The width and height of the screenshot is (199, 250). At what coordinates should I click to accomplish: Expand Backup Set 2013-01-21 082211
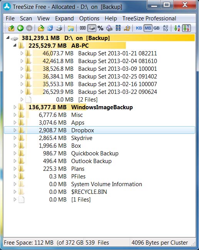pyautogui.click(x=22, y=53)
